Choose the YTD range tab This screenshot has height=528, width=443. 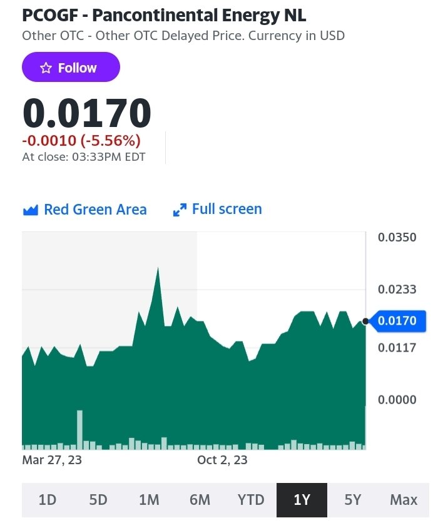(251, 500)
